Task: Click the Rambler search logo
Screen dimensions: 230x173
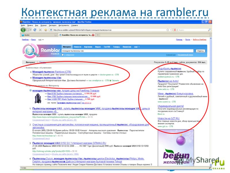Action: point(41,51)
